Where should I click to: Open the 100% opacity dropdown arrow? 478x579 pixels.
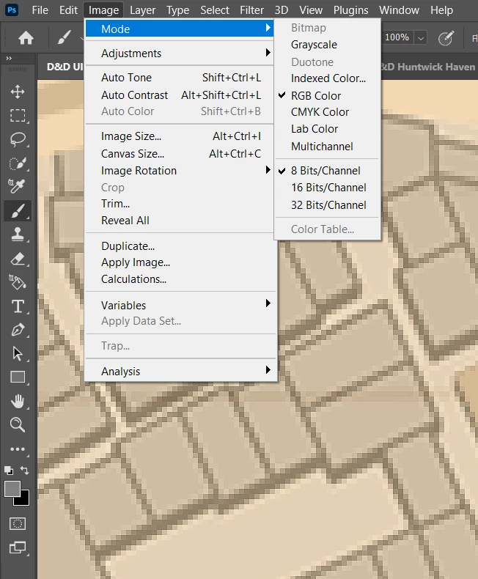(421, 37)
